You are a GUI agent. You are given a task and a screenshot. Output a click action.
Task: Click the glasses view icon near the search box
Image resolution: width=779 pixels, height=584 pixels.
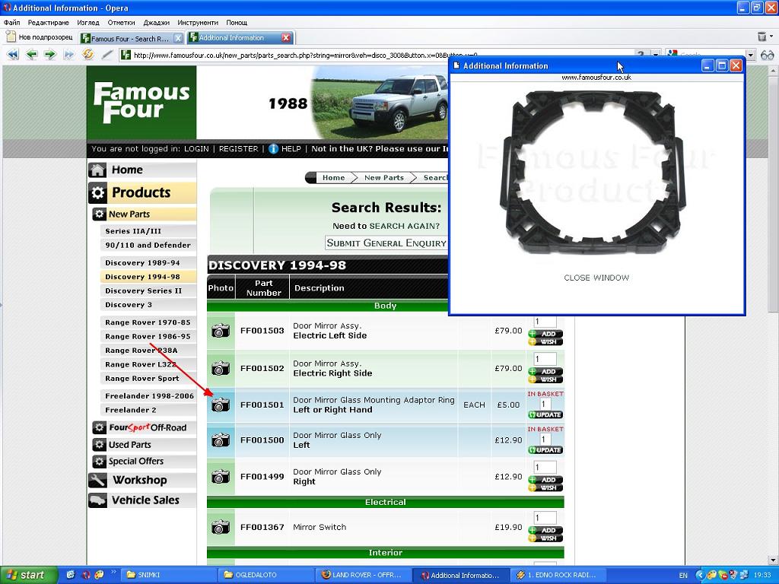(767, 55)
